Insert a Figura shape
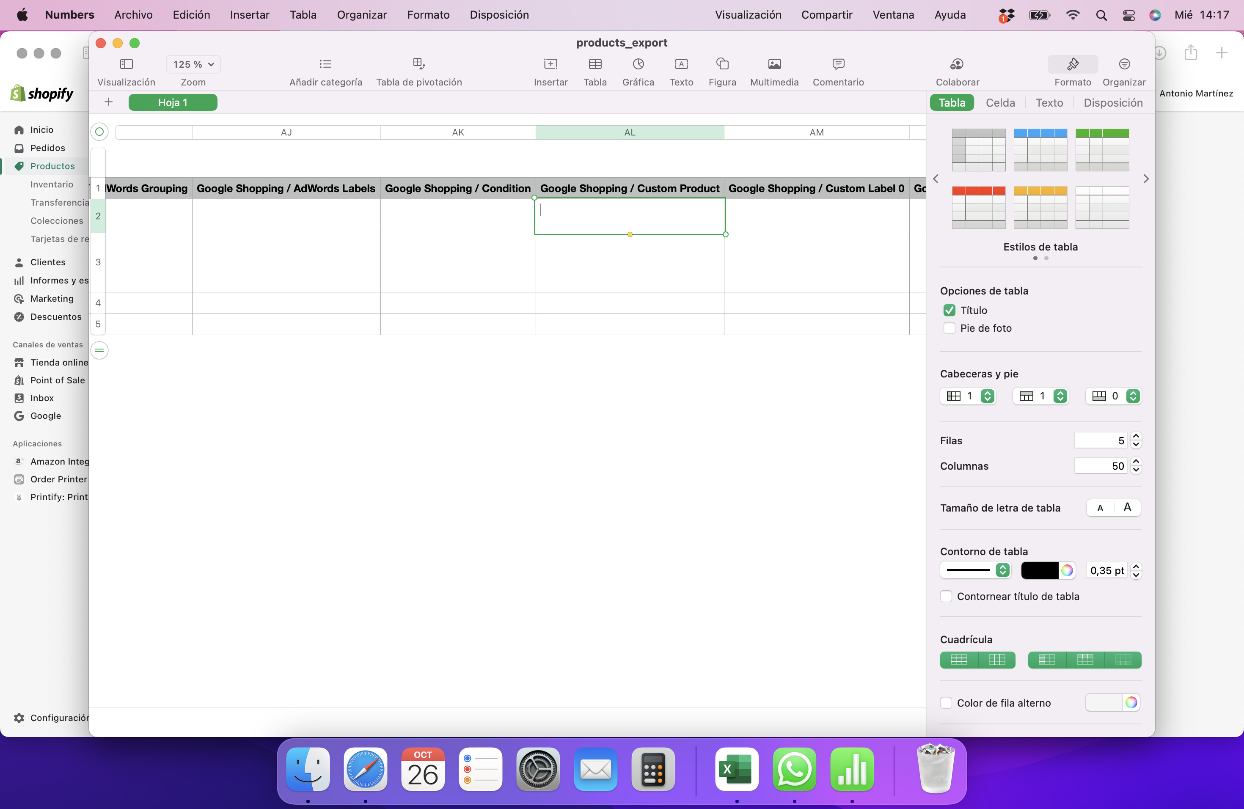1244x809 pixels. coord(722,64)
